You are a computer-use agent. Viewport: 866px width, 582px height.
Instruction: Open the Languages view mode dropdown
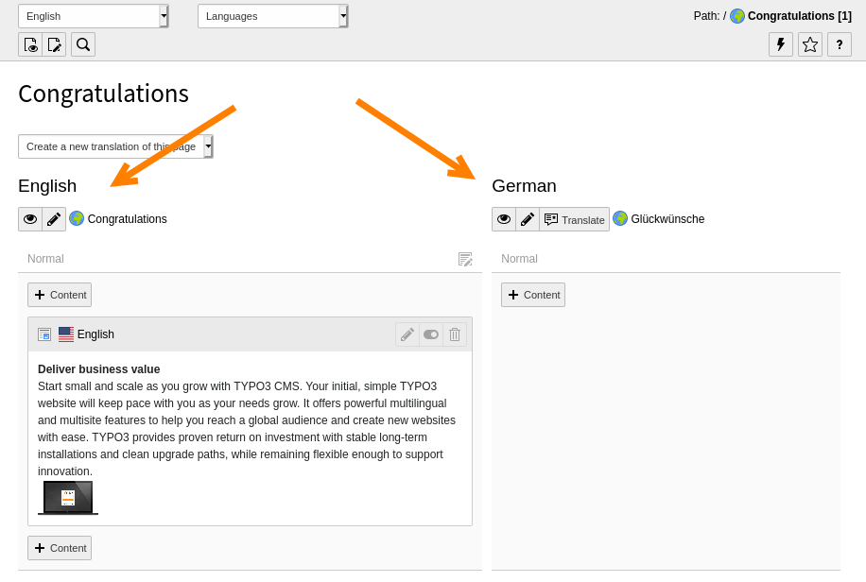pyautogui.click(x=272, y=16)
